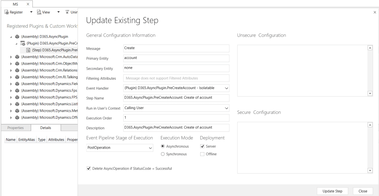Image resolution: width=379 pixels, height=196 pixels.
Task: Open the Register dropdown arrow
Action: (x=31, y=12)
